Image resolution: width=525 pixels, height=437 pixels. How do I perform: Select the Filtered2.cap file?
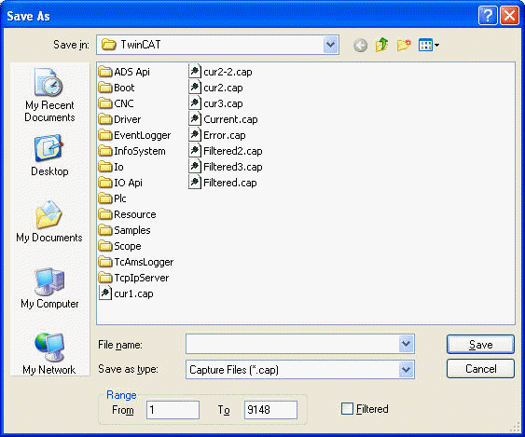pyautogui.click(x=226, y=151)
